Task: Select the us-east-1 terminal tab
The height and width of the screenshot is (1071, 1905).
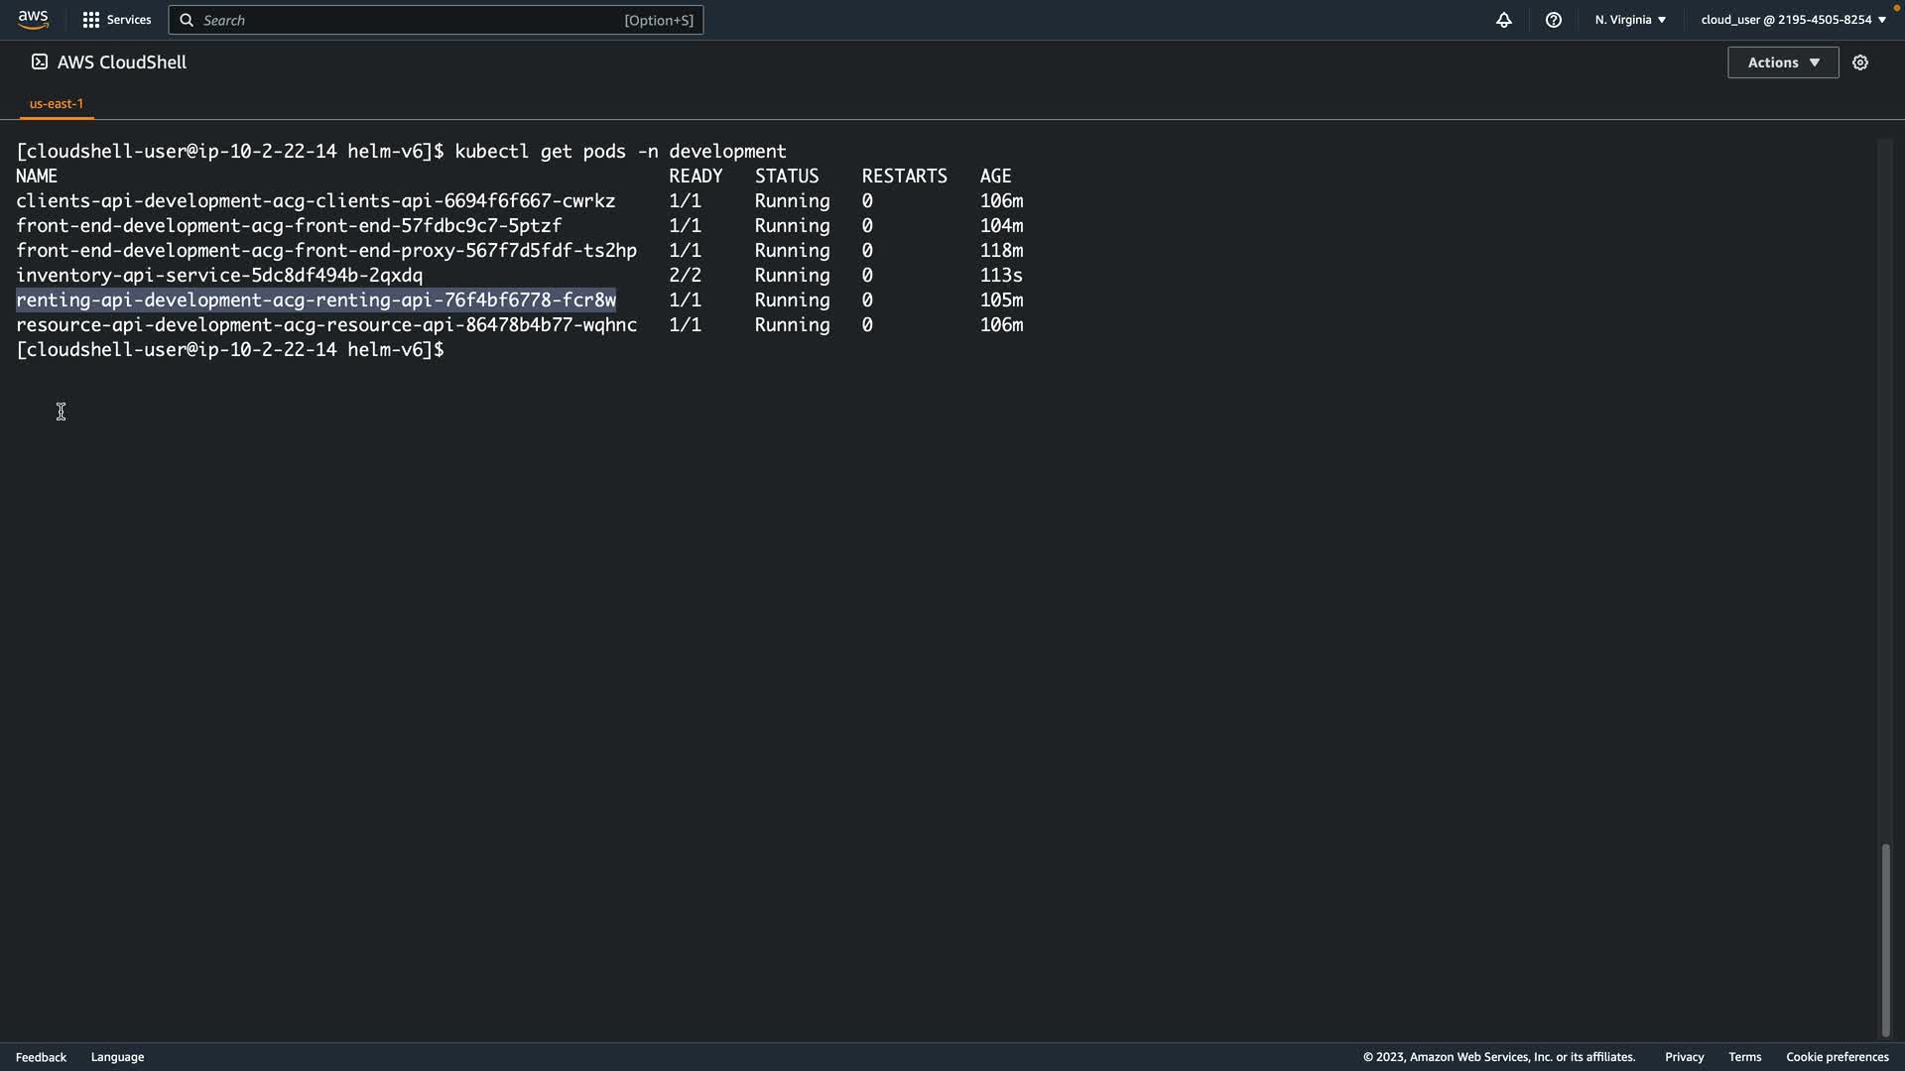Action: click(57, 103)
